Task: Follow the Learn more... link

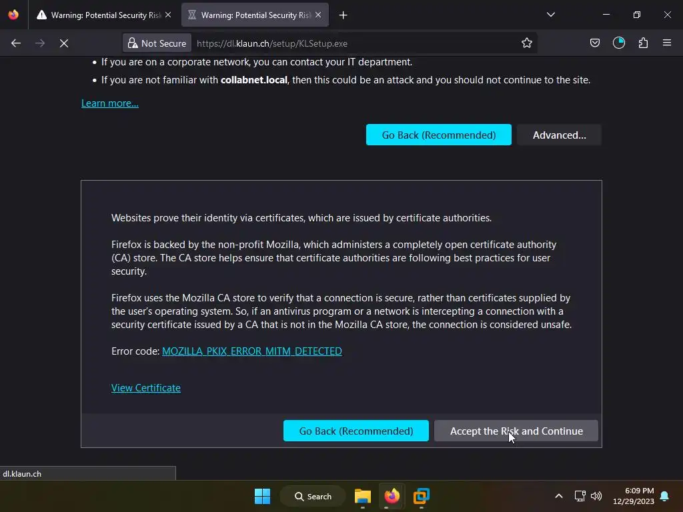Action: tap(110, 103)
